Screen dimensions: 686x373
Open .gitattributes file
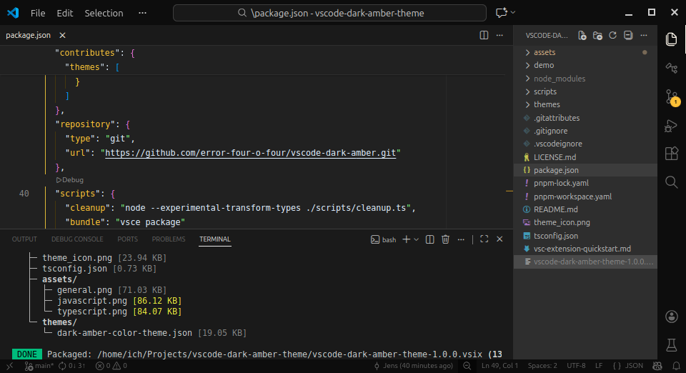(x=585, y=118)
